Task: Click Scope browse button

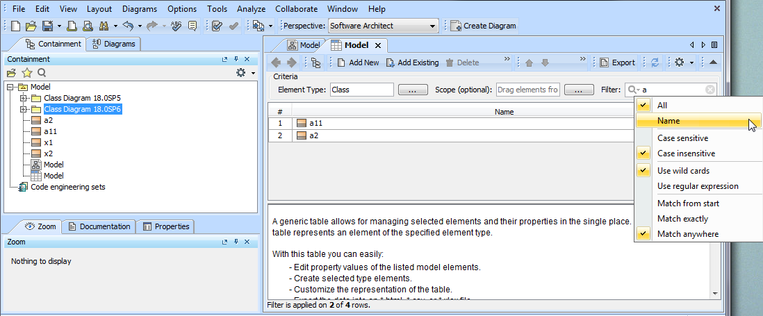Action: (x=579, y=90)
